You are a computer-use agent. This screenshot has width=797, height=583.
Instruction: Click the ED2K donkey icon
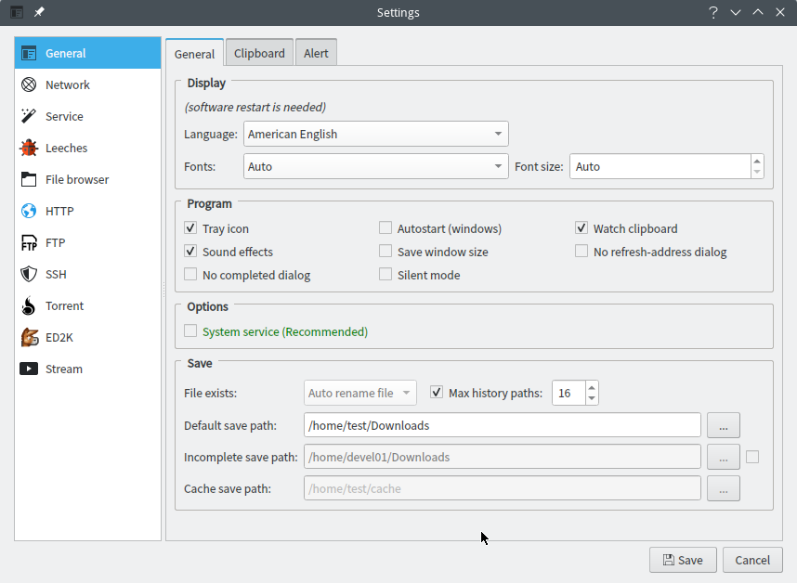point(29,337)
